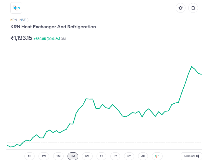The image size is (209, 164).
Task: Switch to candlestick chart view
Action: 157,156
